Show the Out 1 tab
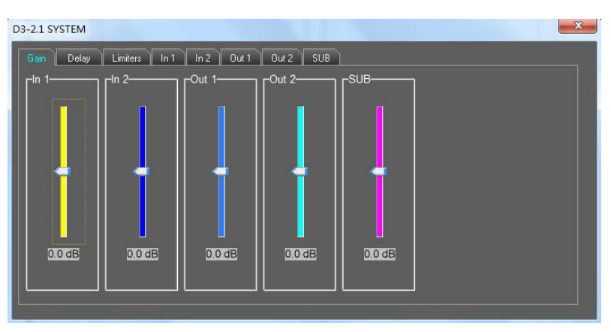611x332 pixels. coord(243,58)
